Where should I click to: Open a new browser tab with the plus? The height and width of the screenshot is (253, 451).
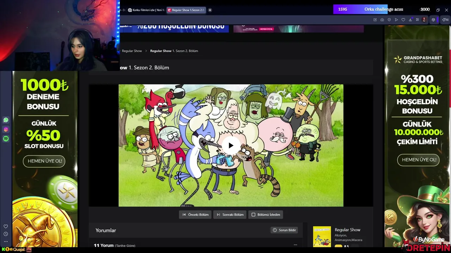210,10
